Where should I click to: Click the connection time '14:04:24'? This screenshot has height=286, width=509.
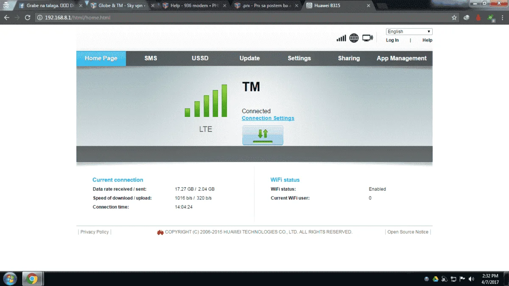click(184, 207)
